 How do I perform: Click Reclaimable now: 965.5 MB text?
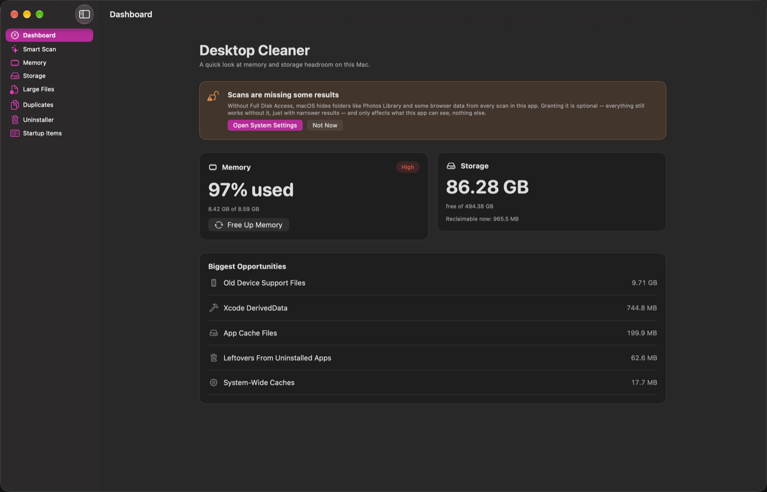tap(482, 219)
